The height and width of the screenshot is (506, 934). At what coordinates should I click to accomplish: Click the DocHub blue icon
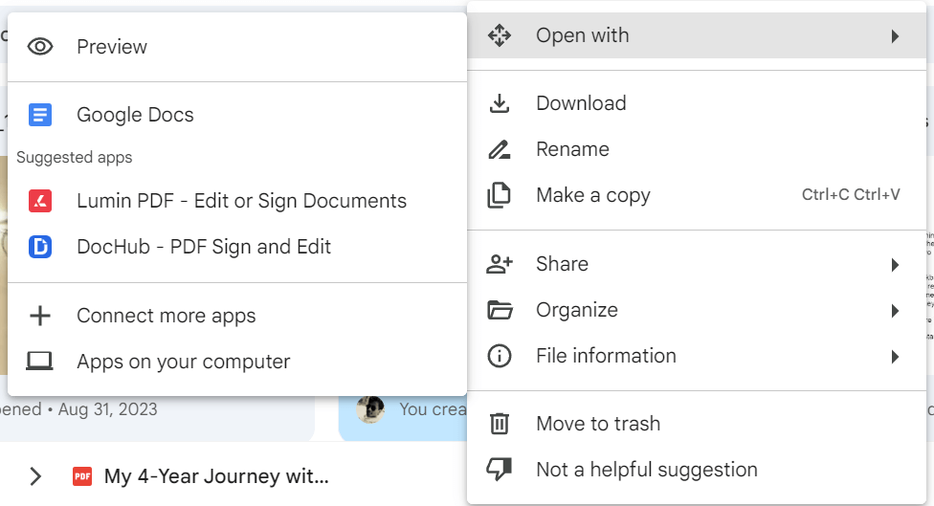40,247
